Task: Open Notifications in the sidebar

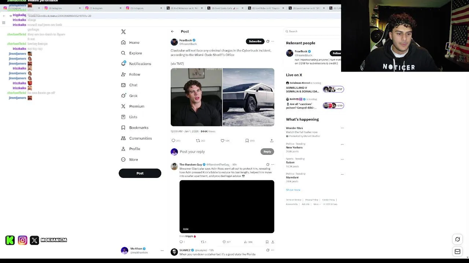Action: [x=136, y=64]
